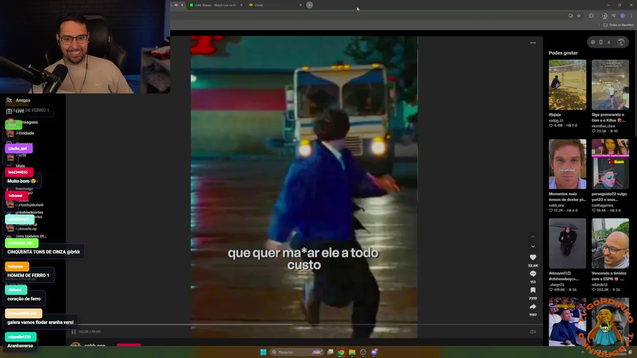The image size is (637, 358).
Task: Open cobb_one author link under Dexter video
Action: coord(556,205)
